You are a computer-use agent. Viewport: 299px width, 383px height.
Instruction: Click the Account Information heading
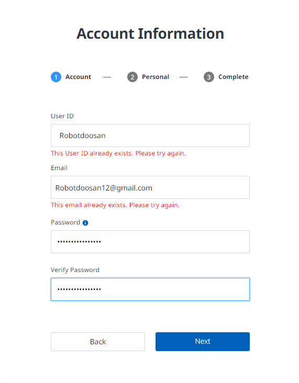tap(150, 33)
